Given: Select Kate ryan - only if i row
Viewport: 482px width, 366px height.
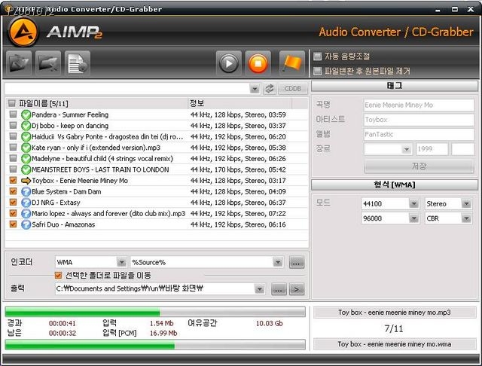Looking at the screenshot, I should coord(157,148).
